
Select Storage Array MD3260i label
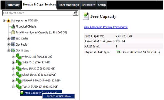point(25,21)
